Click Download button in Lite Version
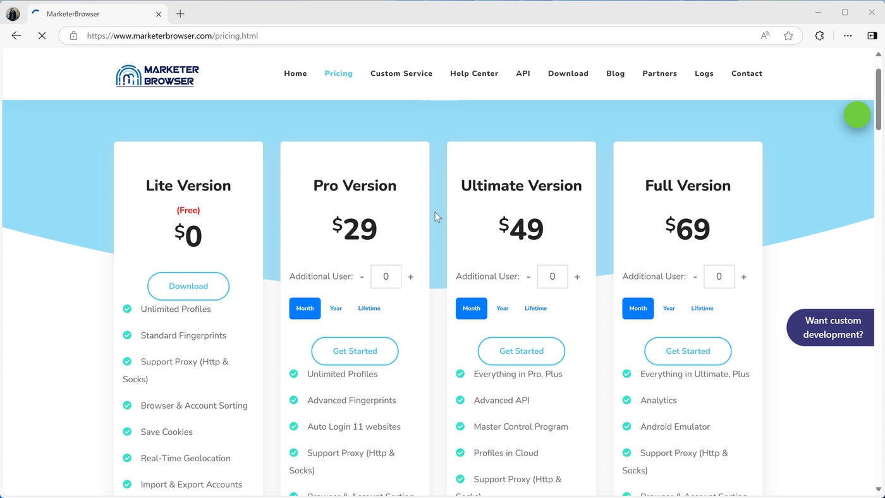 coord(188,286)
